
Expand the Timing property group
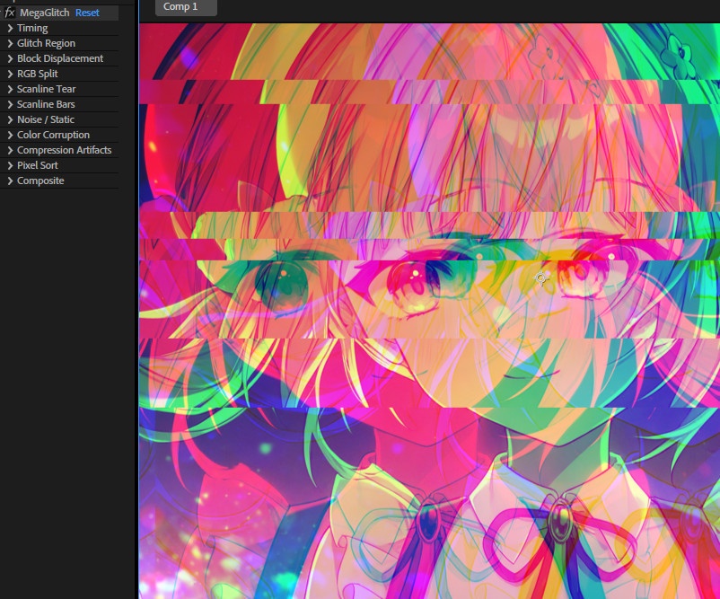11,28
